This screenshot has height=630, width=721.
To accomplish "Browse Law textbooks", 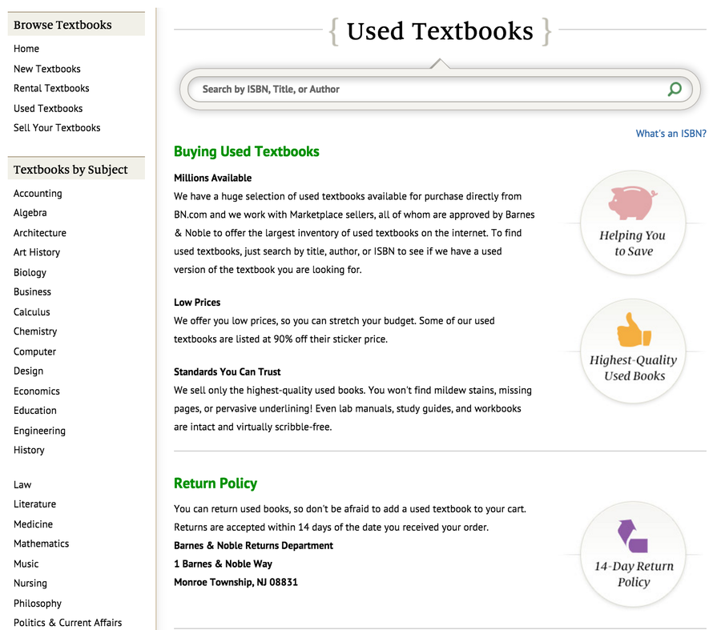I will pyautogui.click(x=22, y=485).
